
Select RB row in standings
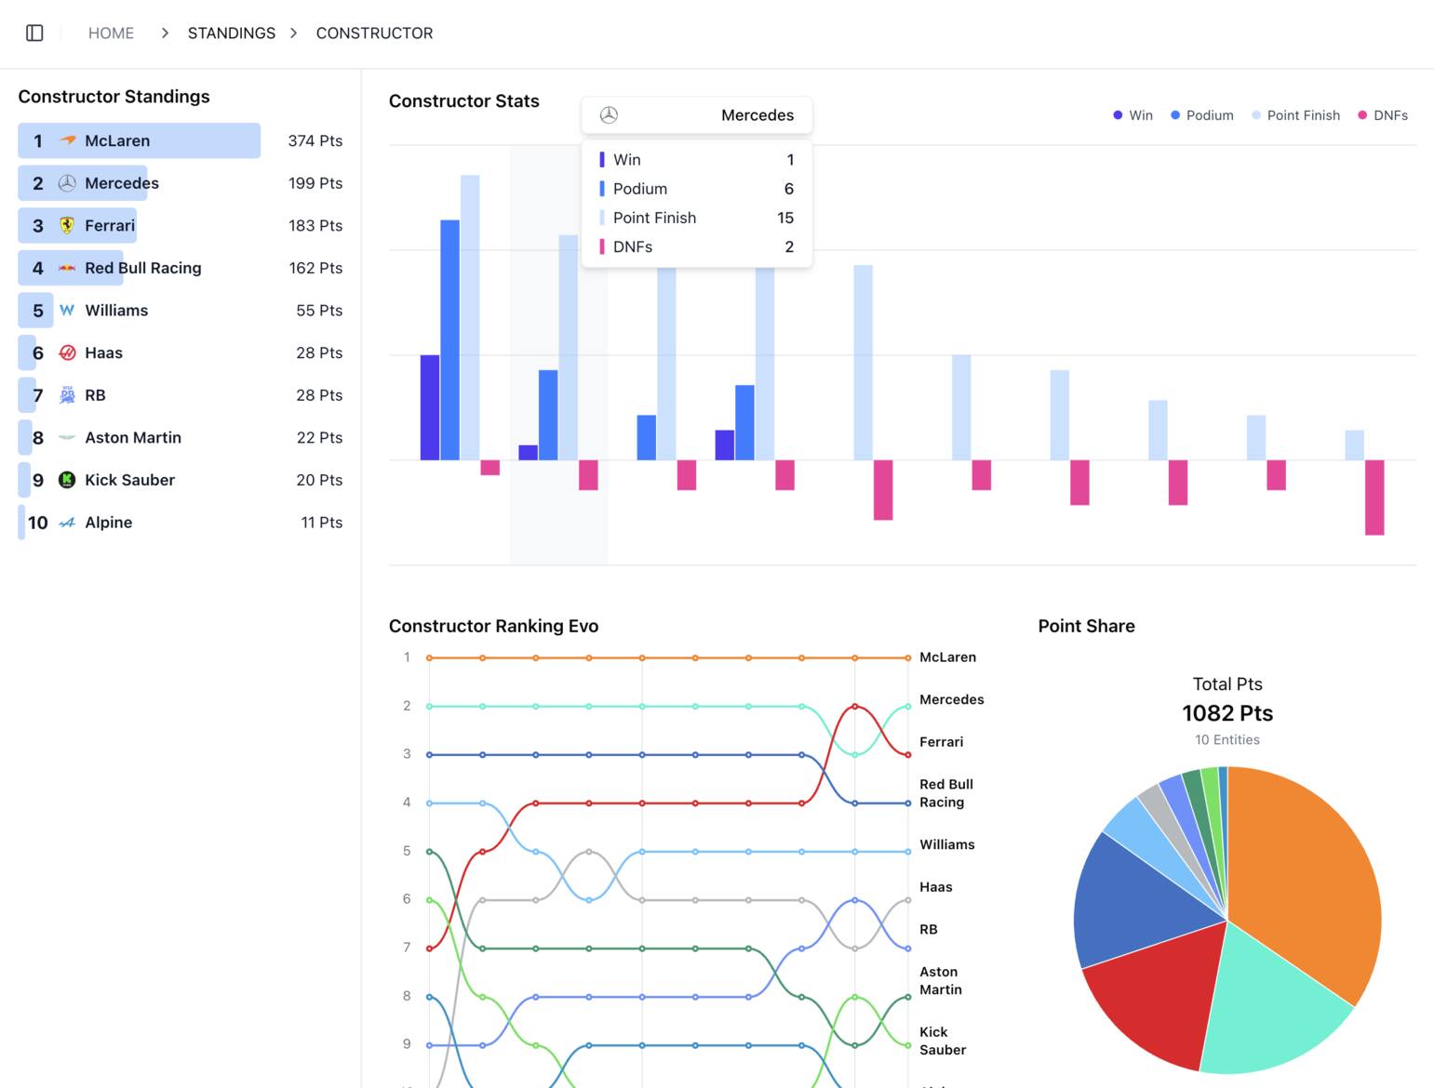tap(181, 395)
